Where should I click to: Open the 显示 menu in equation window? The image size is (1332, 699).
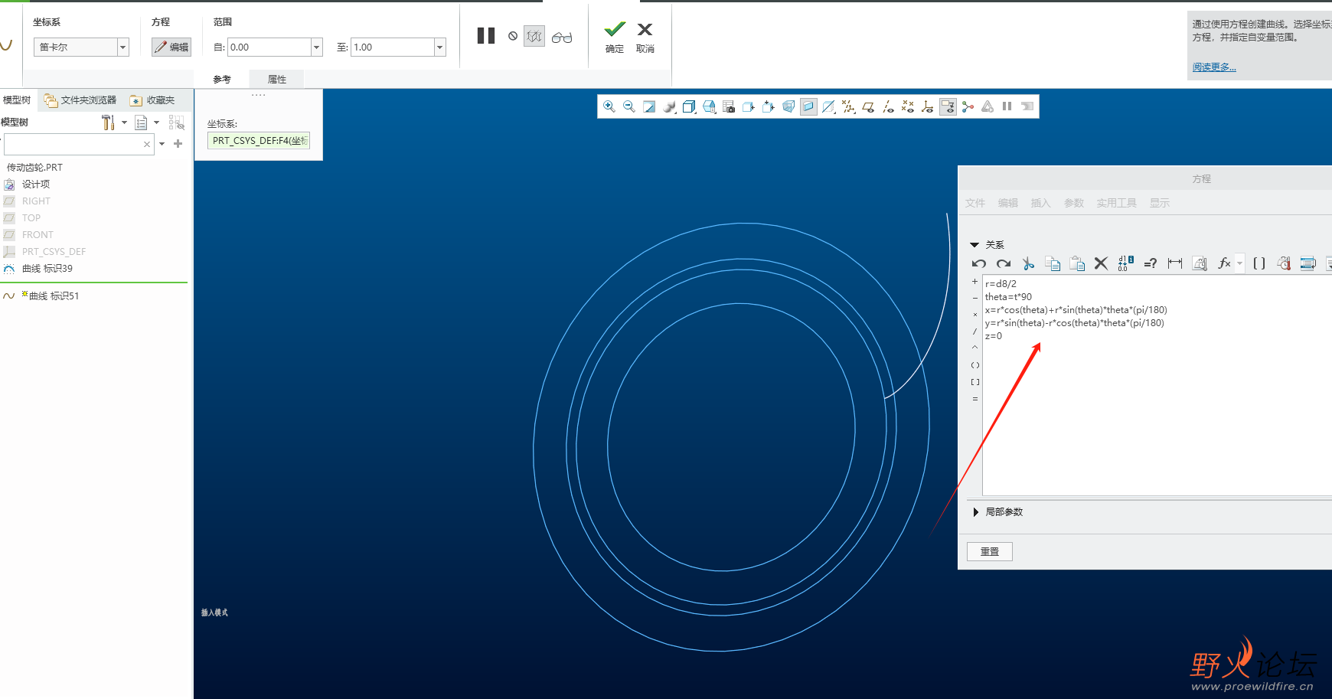point(1160,203)
